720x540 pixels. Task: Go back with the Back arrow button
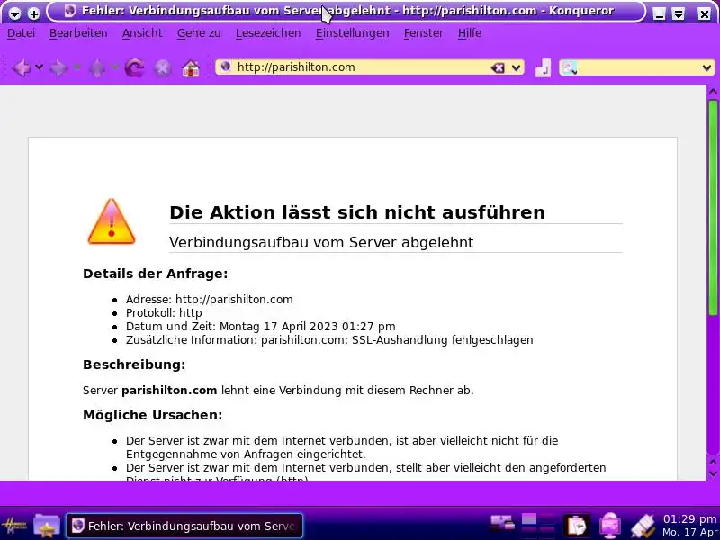point(21,68)
